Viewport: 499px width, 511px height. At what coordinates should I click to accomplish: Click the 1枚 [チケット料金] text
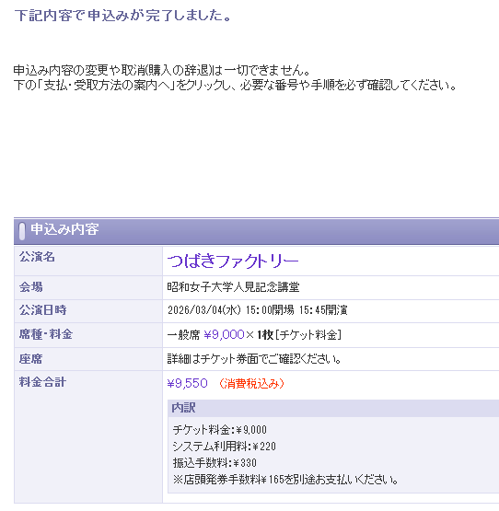[299, 335]
